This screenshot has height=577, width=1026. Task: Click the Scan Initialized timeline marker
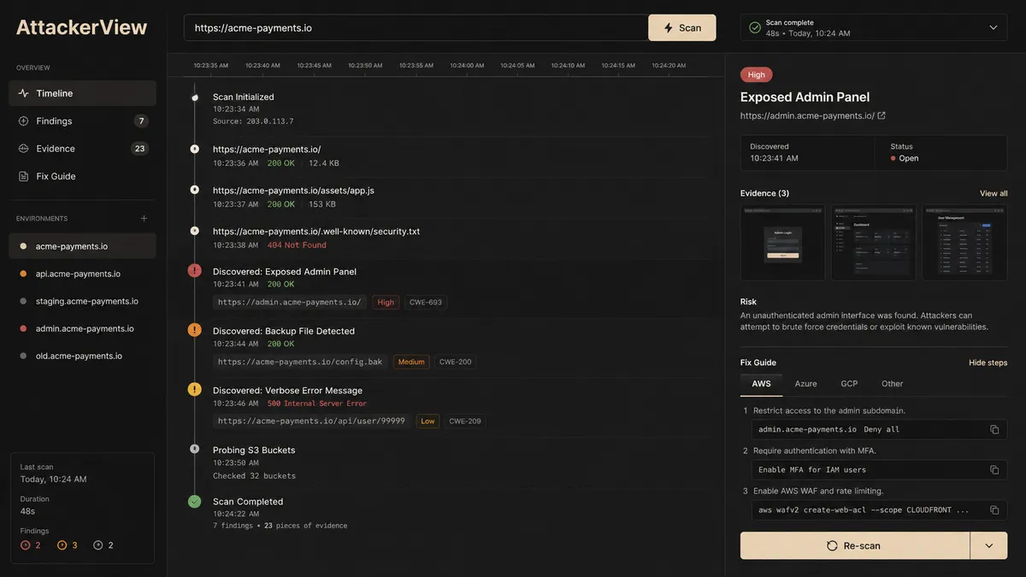click(194, 97)
